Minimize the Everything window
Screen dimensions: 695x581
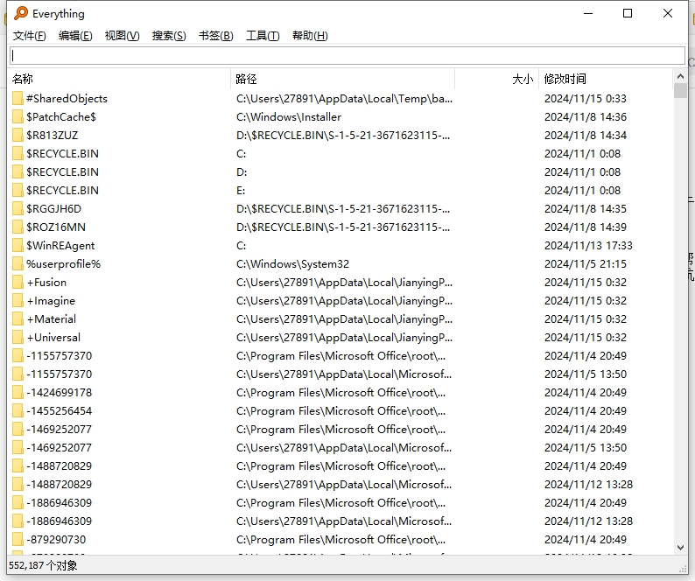[x=588, y=13]
